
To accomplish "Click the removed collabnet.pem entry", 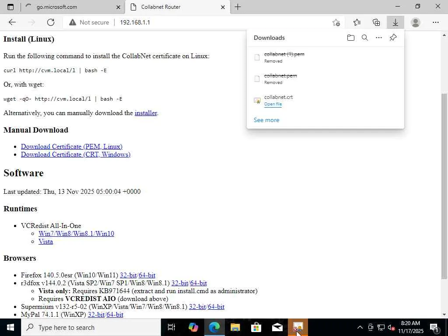I will tap(325, 79).
